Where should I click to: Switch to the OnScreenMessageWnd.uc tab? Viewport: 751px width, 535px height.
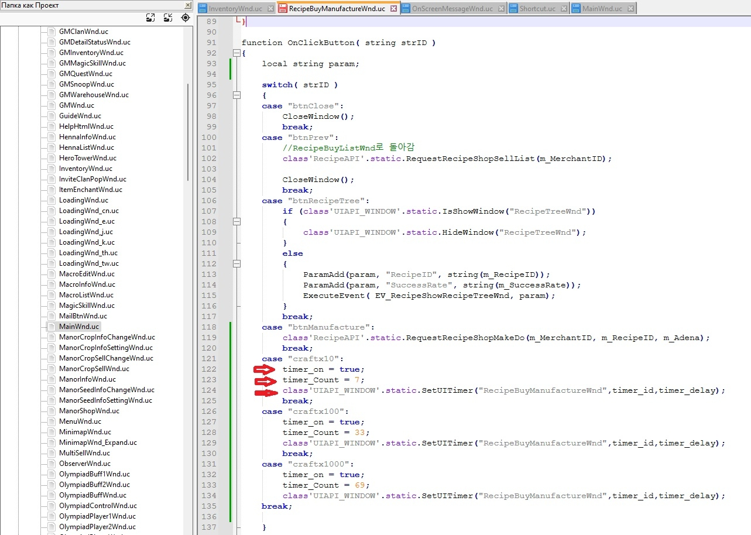453,9
